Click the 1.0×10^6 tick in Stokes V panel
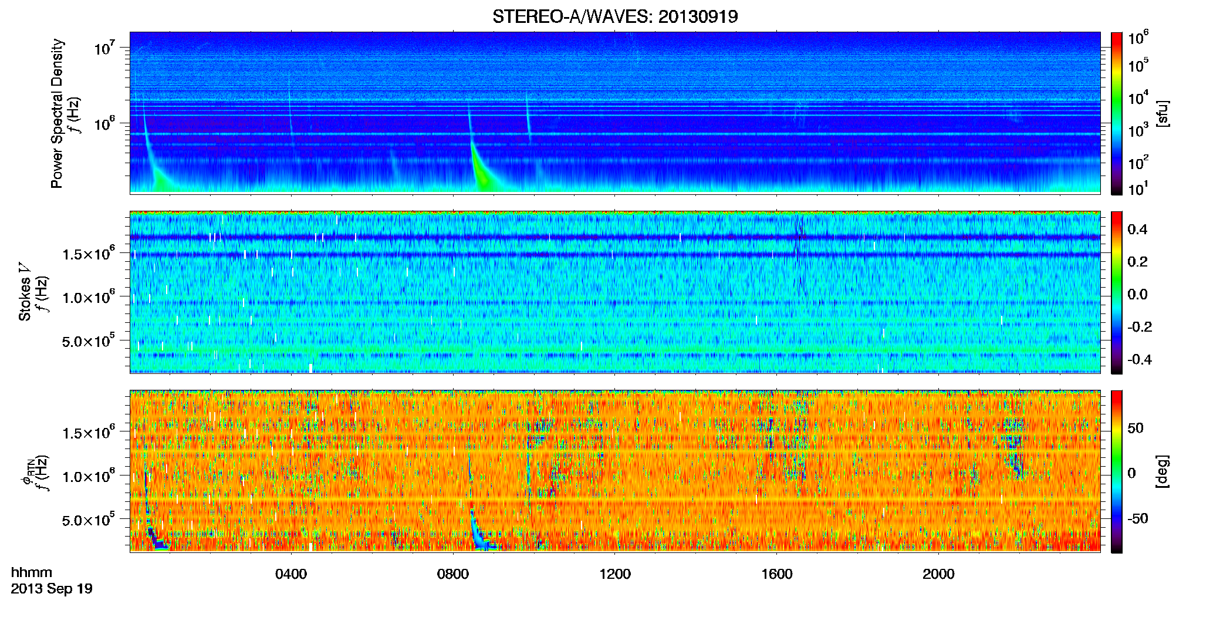The image size is (1230, 634). pyautogui.click(x=89, y=297)
